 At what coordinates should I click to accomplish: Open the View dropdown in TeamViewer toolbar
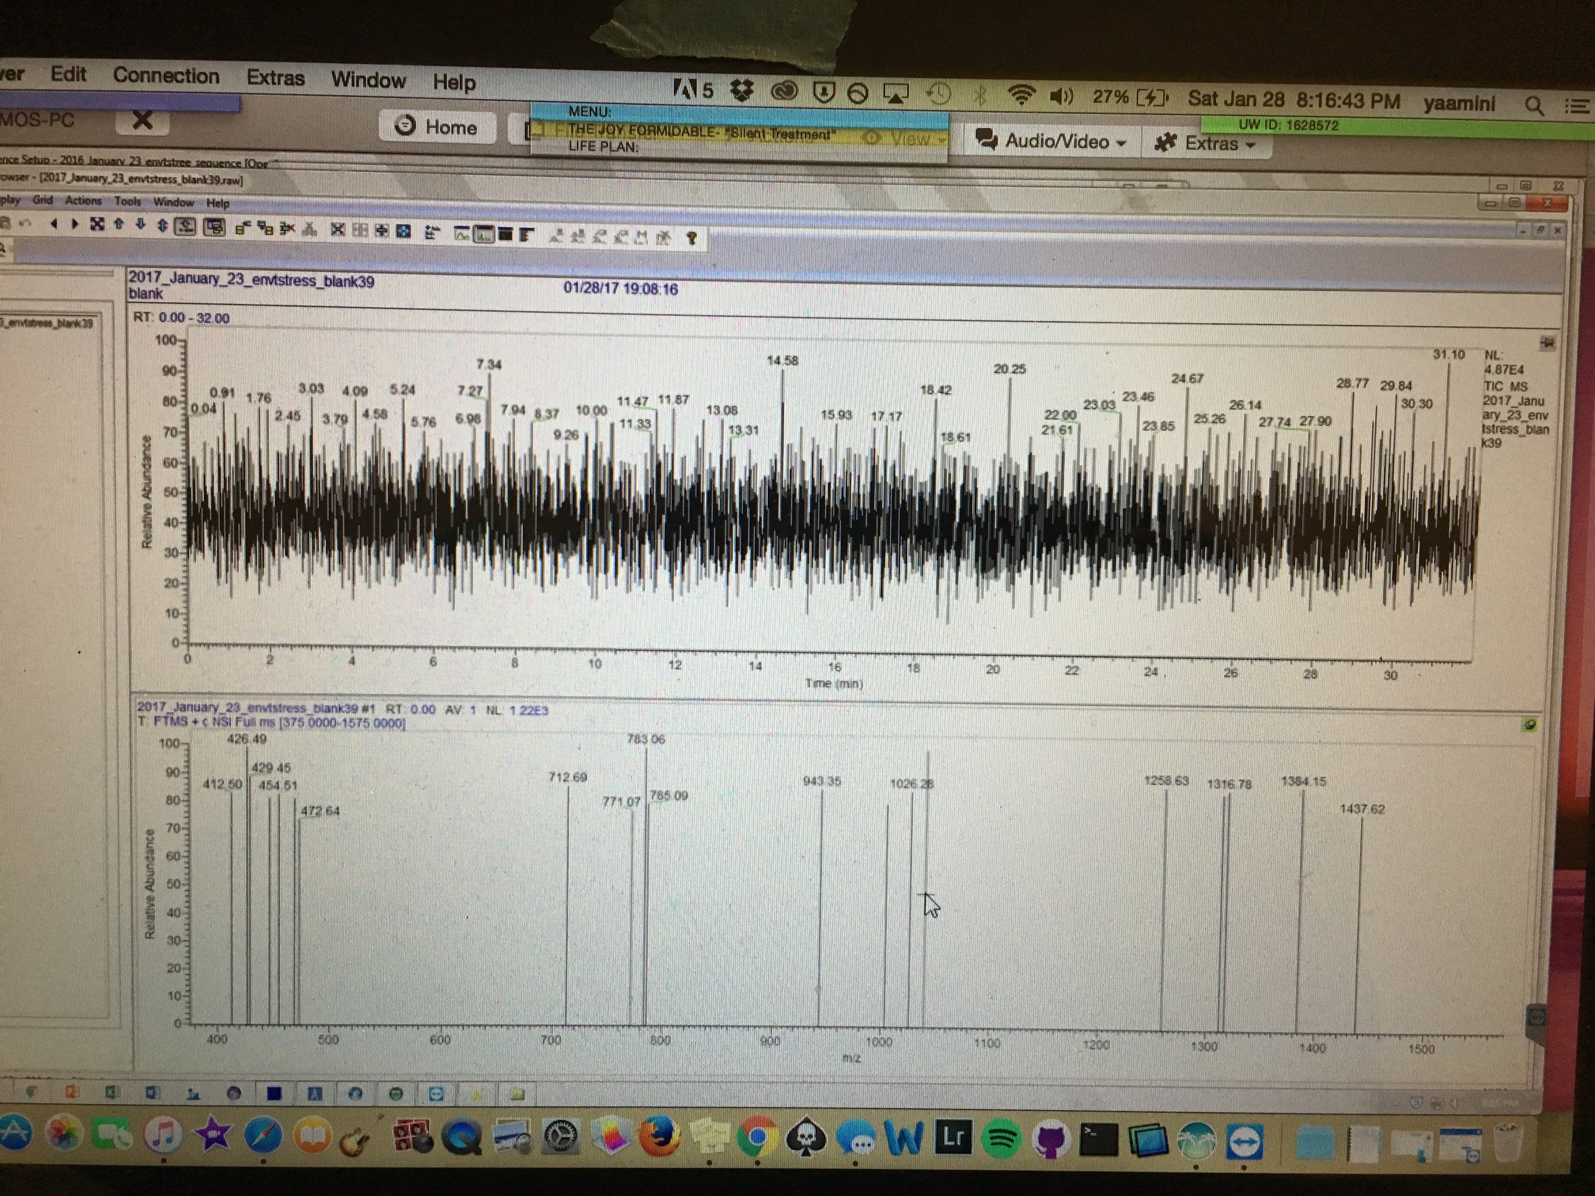coord(907,138)
